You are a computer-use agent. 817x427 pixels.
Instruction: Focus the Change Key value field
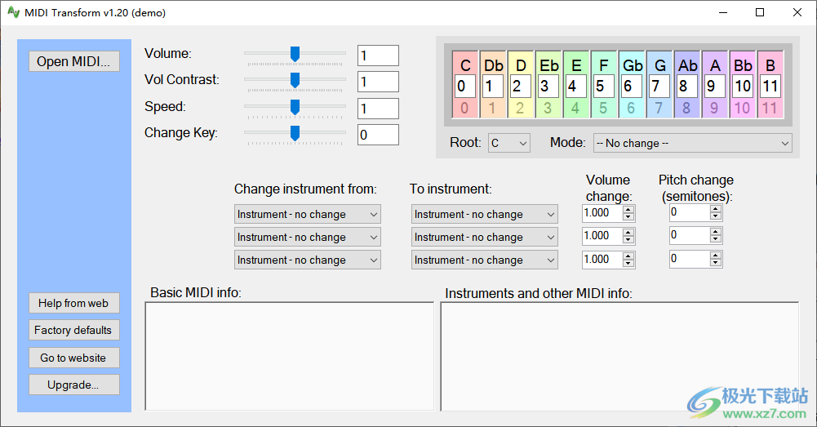(378, 135)
